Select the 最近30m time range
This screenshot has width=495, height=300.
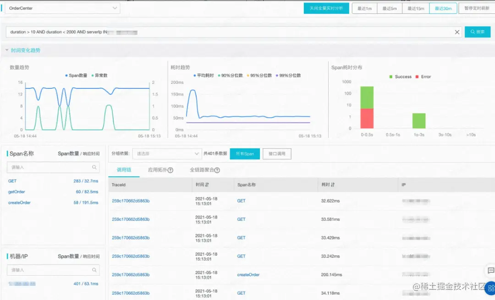coord(443,9)
